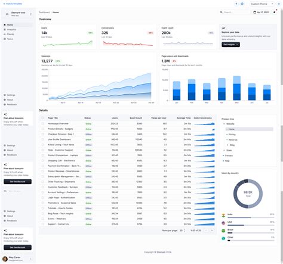Image resolution: width=283 pixels, height=264 pixels.
Task: Click the sparkle icon in top bar
Action: pos(236,4)
